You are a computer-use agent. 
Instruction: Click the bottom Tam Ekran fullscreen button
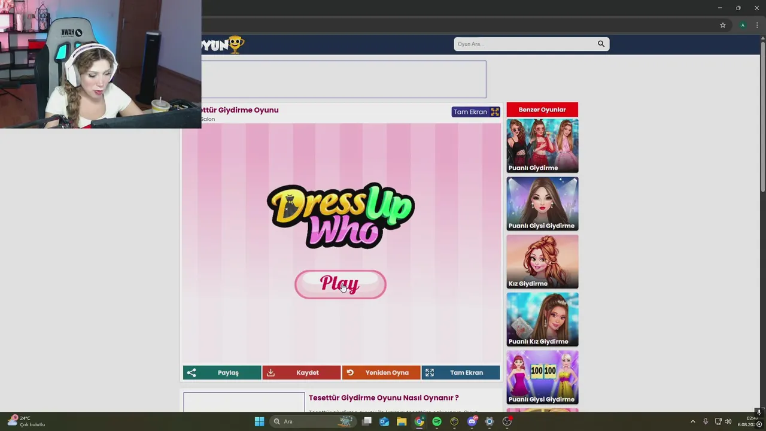click(461, 372)
